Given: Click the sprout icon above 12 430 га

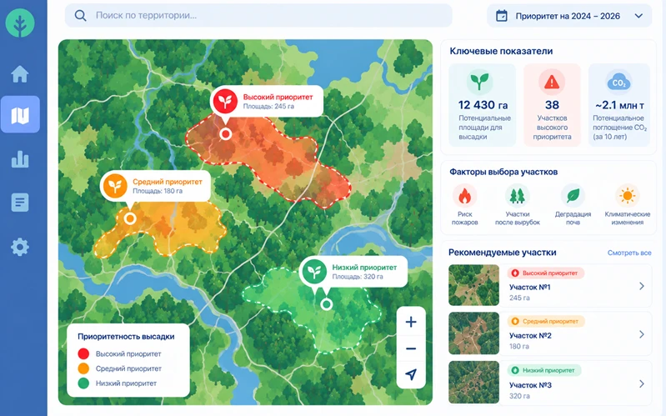Looking at the screenshot, I should pos(479,82).
